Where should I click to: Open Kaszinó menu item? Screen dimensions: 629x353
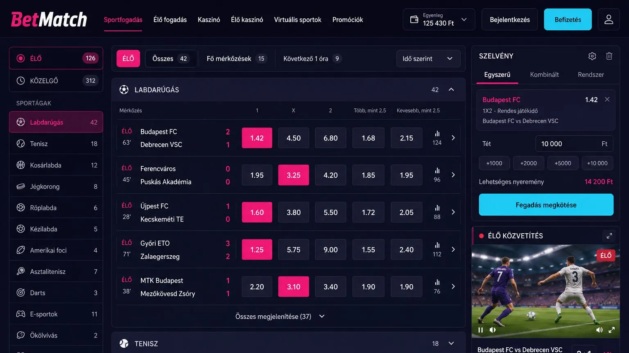coord(209,20)
